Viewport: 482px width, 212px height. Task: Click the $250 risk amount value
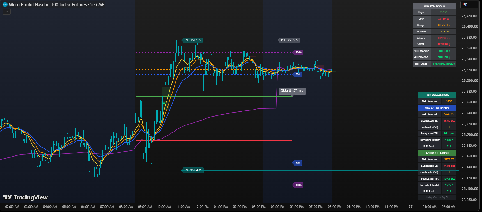(449, 101)
